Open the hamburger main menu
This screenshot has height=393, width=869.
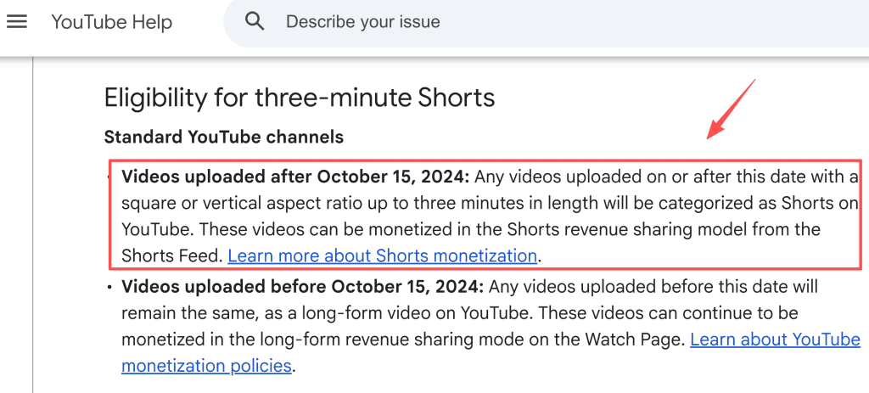click(x=17, y=22)
